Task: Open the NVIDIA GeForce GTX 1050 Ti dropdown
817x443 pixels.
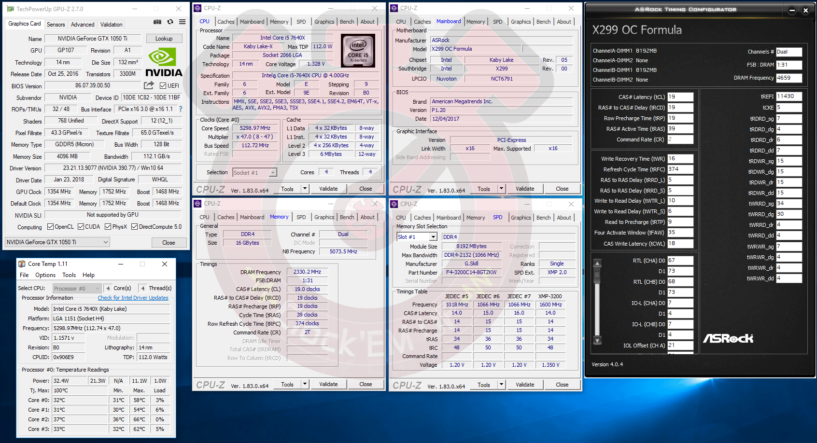Action: coord(58,242)
